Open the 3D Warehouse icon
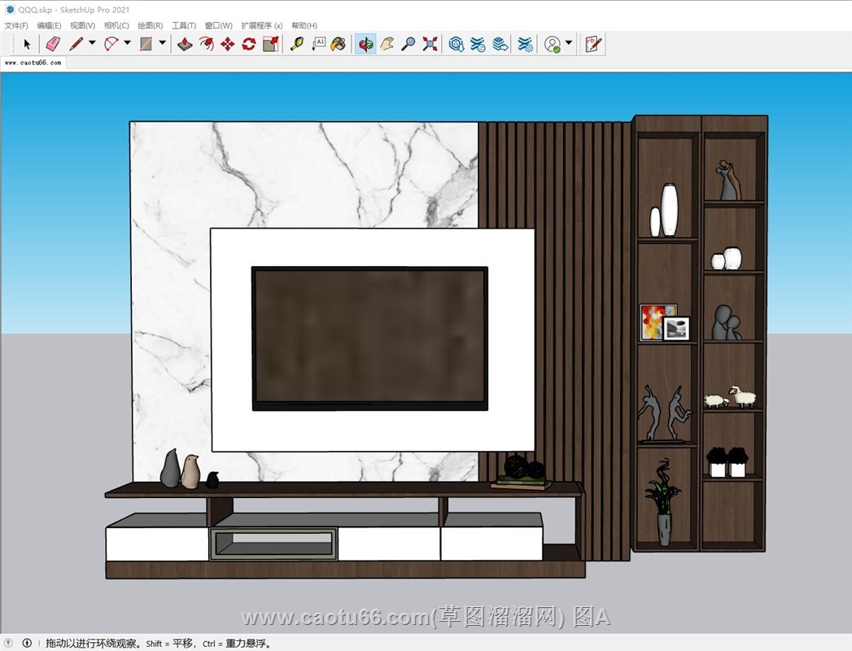Image resolution: width=852 pixels, height=651 pixels. pos(457,44)
